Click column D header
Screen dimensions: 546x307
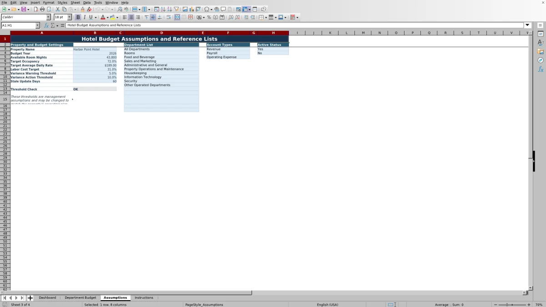point(162,33)
